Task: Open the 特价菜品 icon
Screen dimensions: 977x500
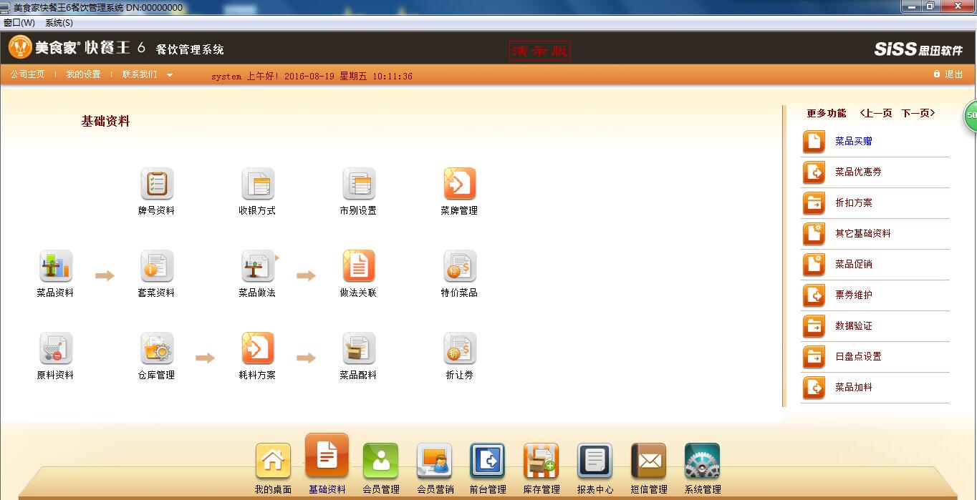Action: pos(460,266)
